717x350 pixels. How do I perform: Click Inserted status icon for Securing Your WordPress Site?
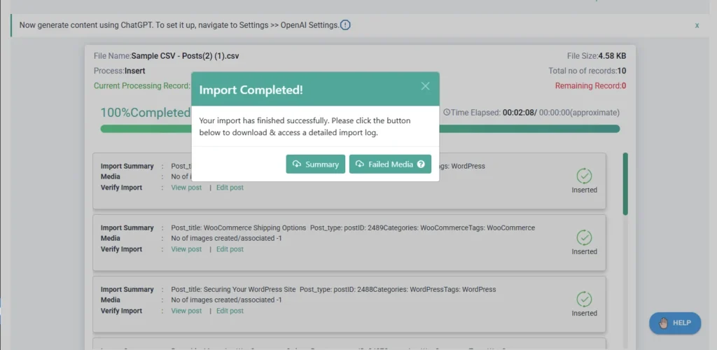pos(584,299)
